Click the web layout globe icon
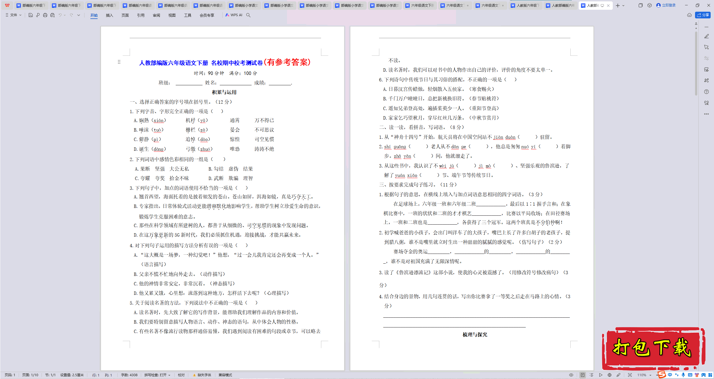This screenshot has height=379, width=714. click(x=610, y=375)
